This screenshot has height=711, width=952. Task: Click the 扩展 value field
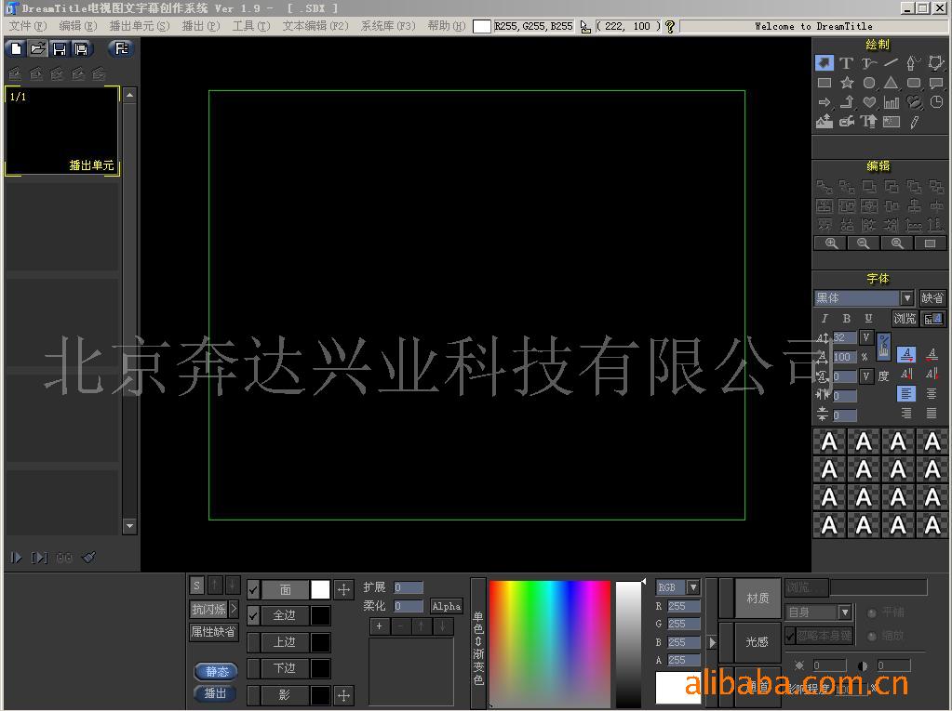coord(408,587)
